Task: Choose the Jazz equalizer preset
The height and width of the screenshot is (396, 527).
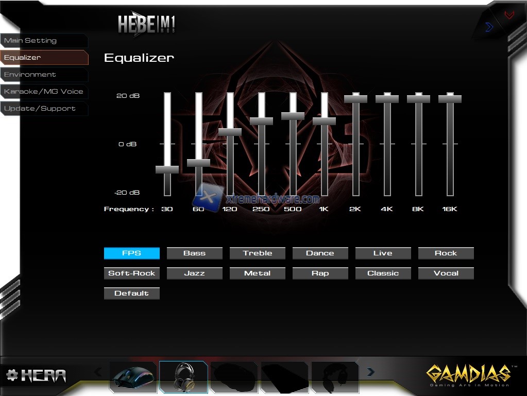Action: [194, 273]
